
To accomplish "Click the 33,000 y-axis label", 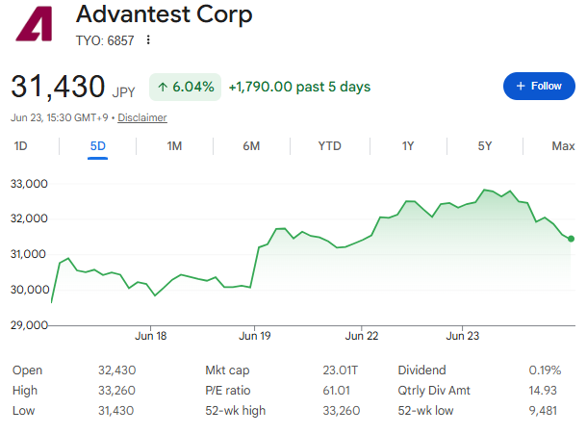I will coord(29,184).
